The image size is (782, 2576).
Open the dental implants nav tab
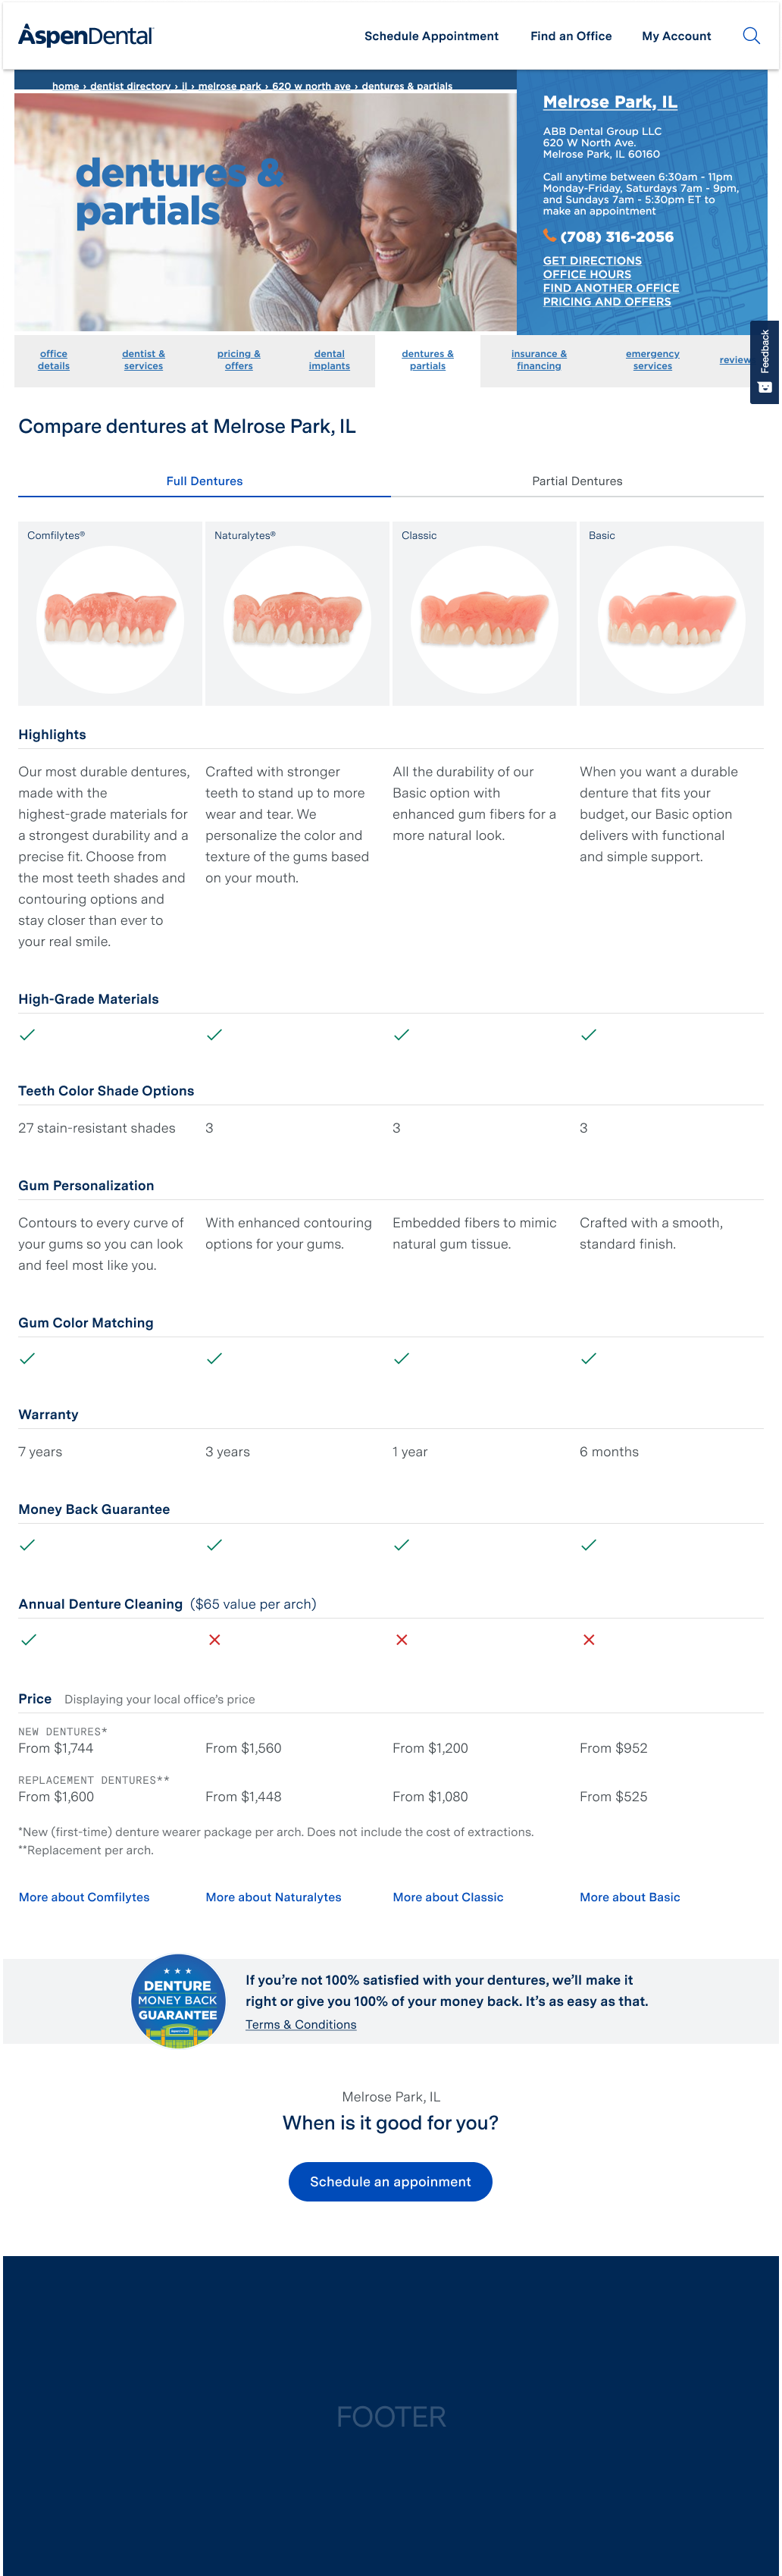[329, 360]
